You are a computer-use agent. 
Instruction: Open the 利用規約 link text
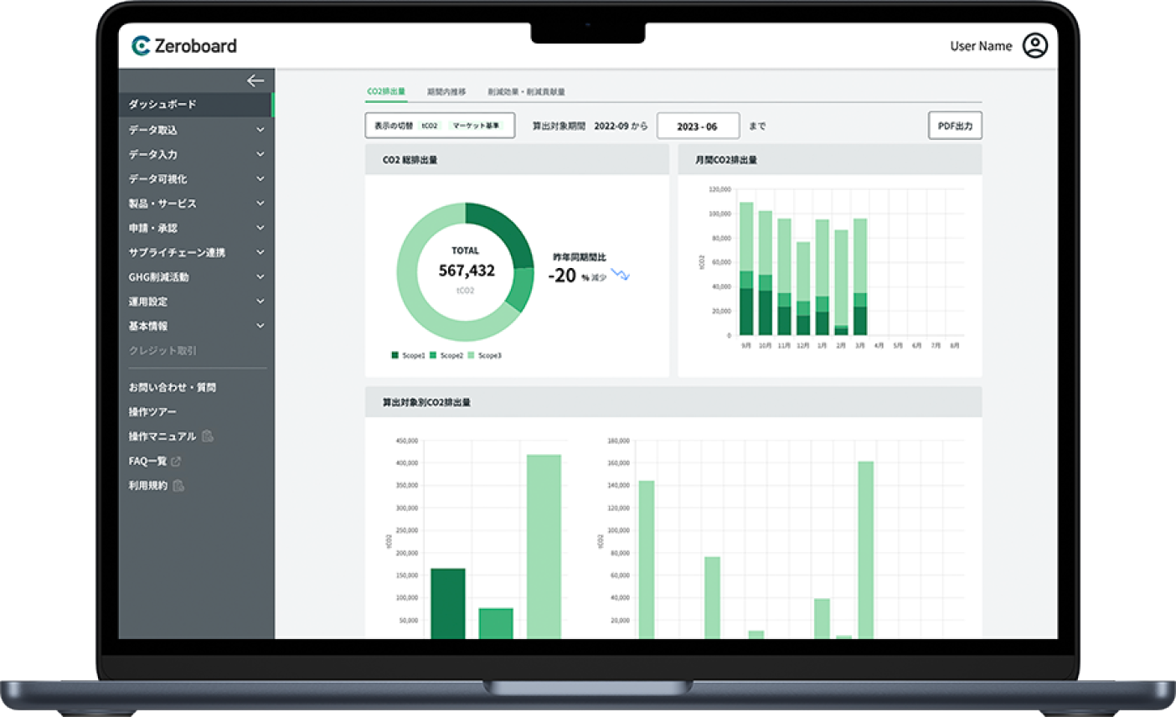(148, 486)
